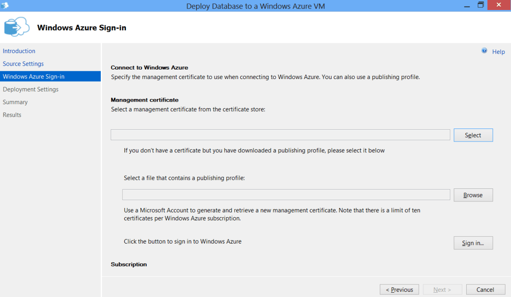511x297 pixels.
Task: Cancel the deployment wizard
Action: click(x=485, y=290)
